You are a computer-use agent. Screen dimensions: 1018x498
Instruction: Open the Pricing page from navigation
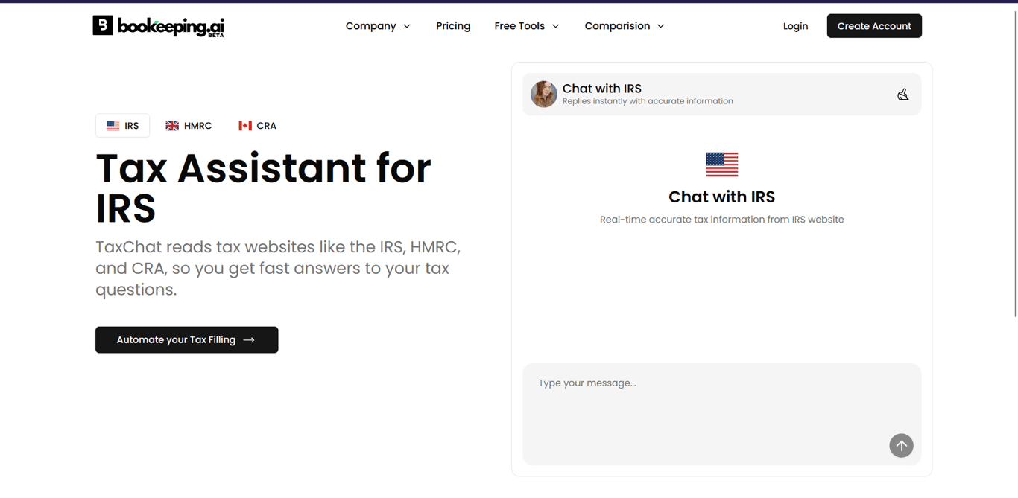pyautogui.click(x=453, y=25)
